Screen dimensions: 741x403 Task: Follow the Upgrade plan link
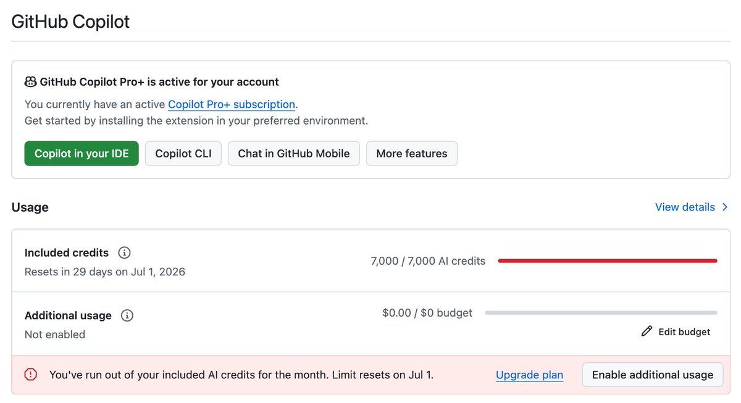(x=529, y=375)
